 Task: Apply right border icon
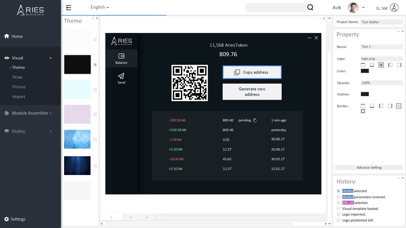point(390,106)
